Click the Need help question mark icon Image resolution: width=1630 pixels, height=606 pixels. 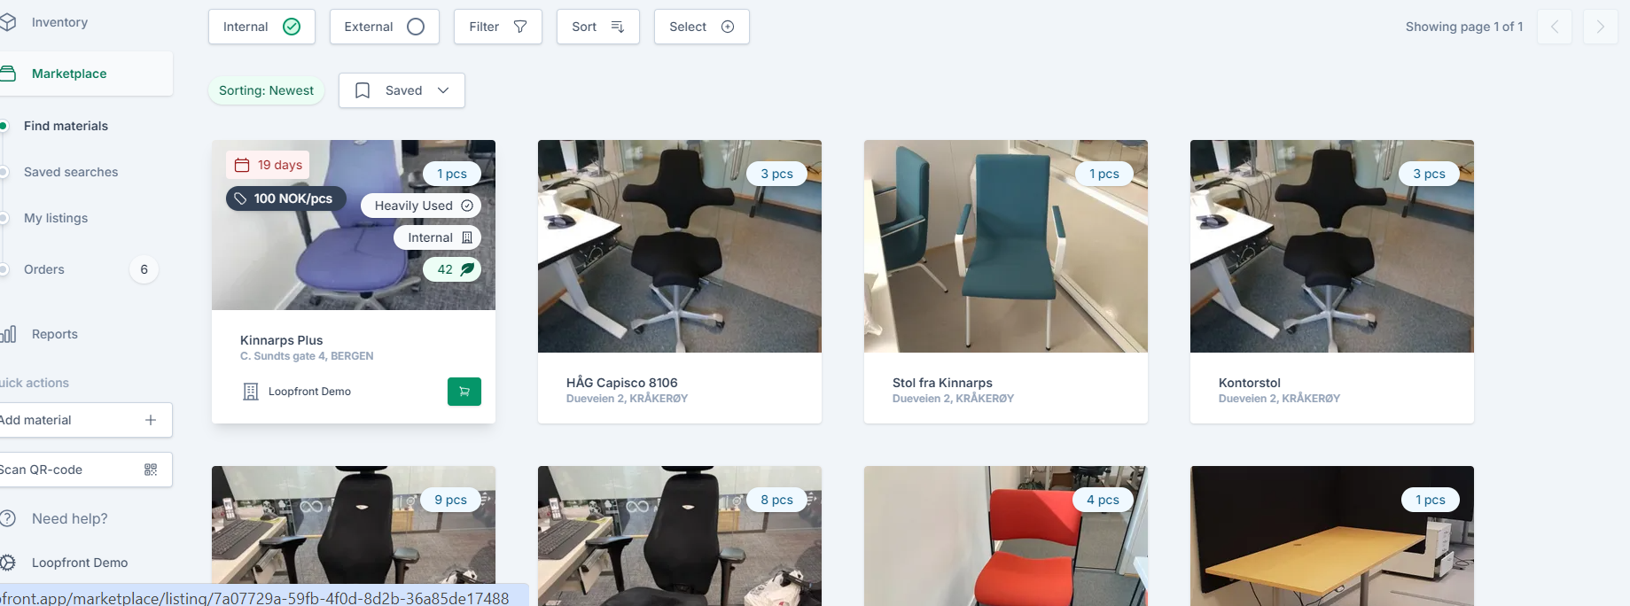click(8, 518)
